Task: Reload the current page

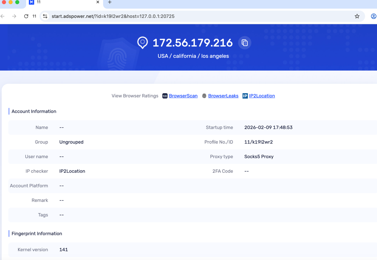Action: (26, 16)
